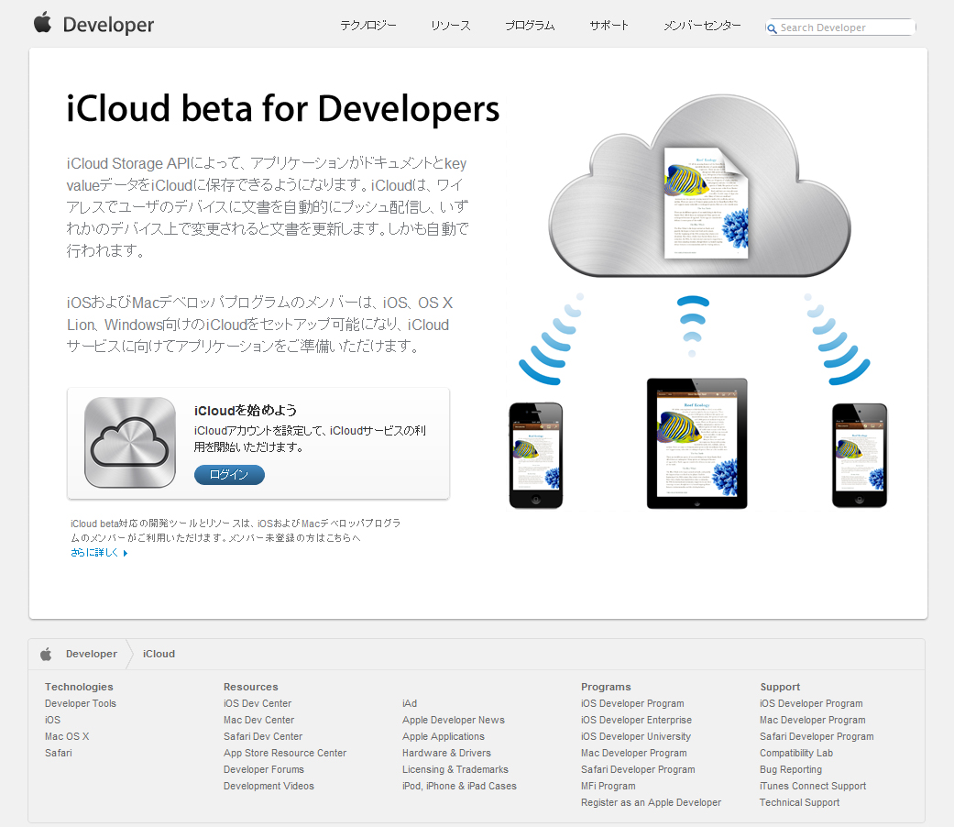This screenshot has width=954, height=827.
Task: Open Safari Developer Program under Support
Action: [x=817, y=736]
